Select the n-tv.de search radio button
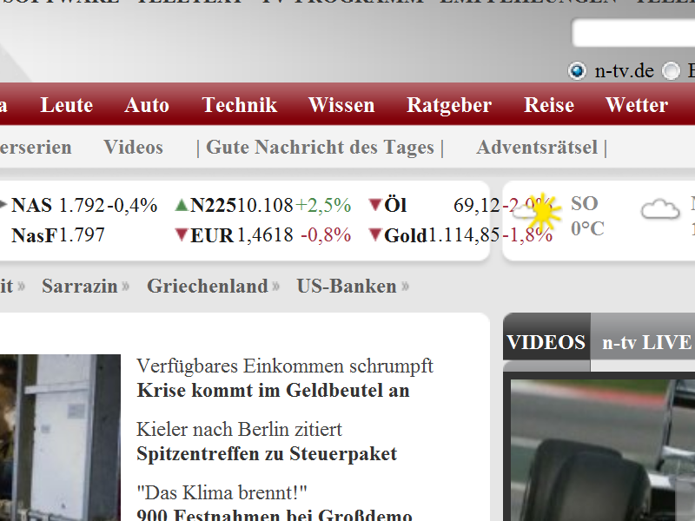This screenshot has height=521, width=695. pyautogui.click(x=577, y=71)
